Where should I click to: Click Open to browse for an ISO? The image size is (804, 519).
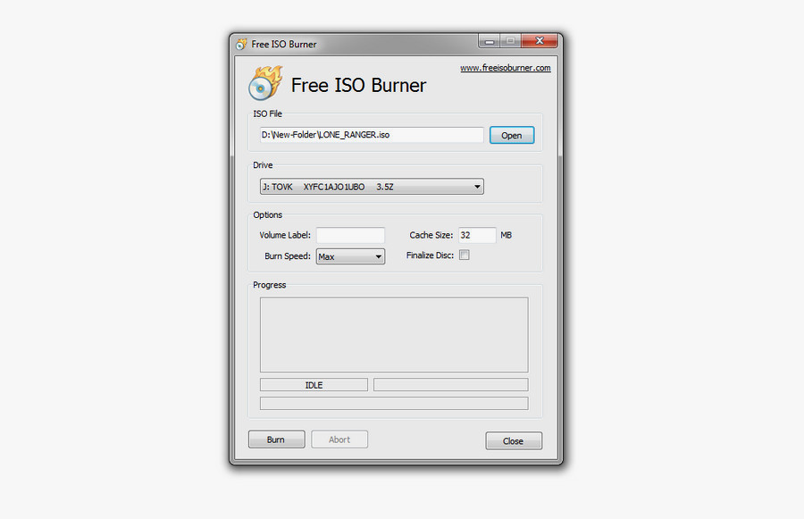tap(511, 135)
